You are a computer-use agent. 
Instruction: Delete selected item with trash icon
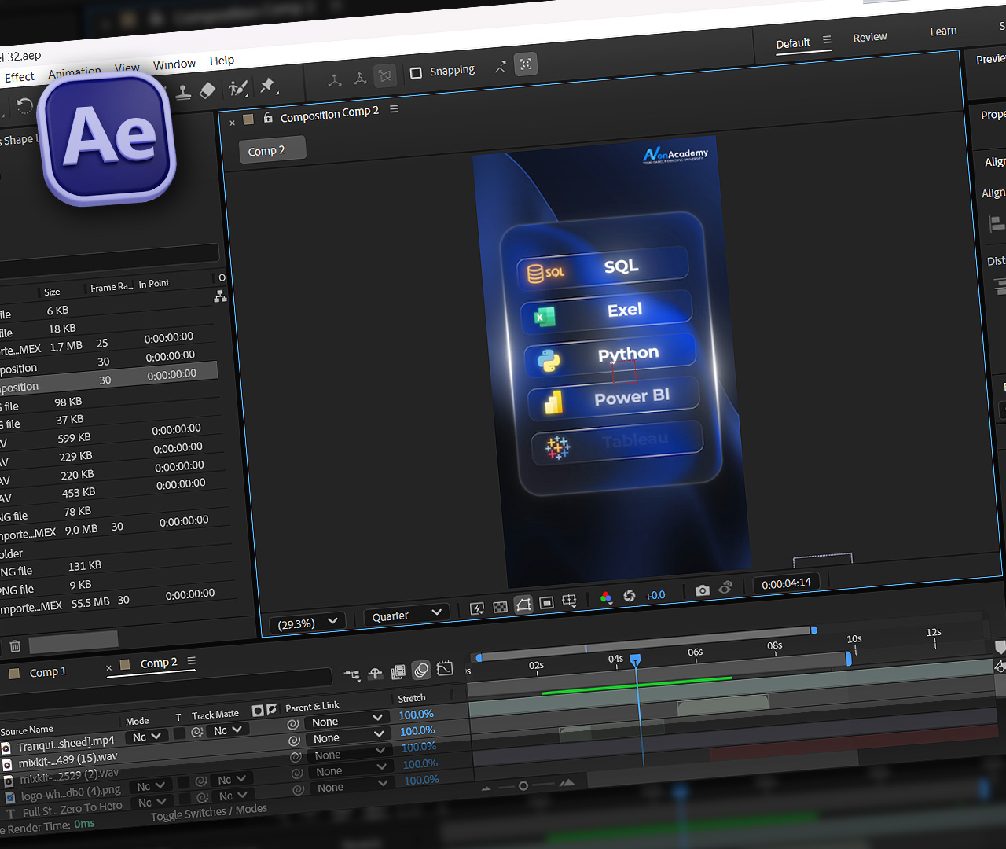pyautogui.click(x=15, y=646)
